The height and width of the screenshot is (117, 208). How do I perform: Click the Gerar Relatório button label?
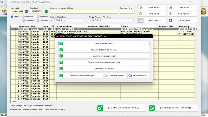click(184, 14)
